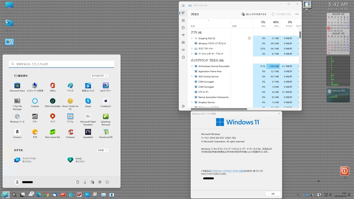Viewport: 354px width, 199px height.
Task: Open the Task Manager hamburger navigation menu
Action: [183, 6]
